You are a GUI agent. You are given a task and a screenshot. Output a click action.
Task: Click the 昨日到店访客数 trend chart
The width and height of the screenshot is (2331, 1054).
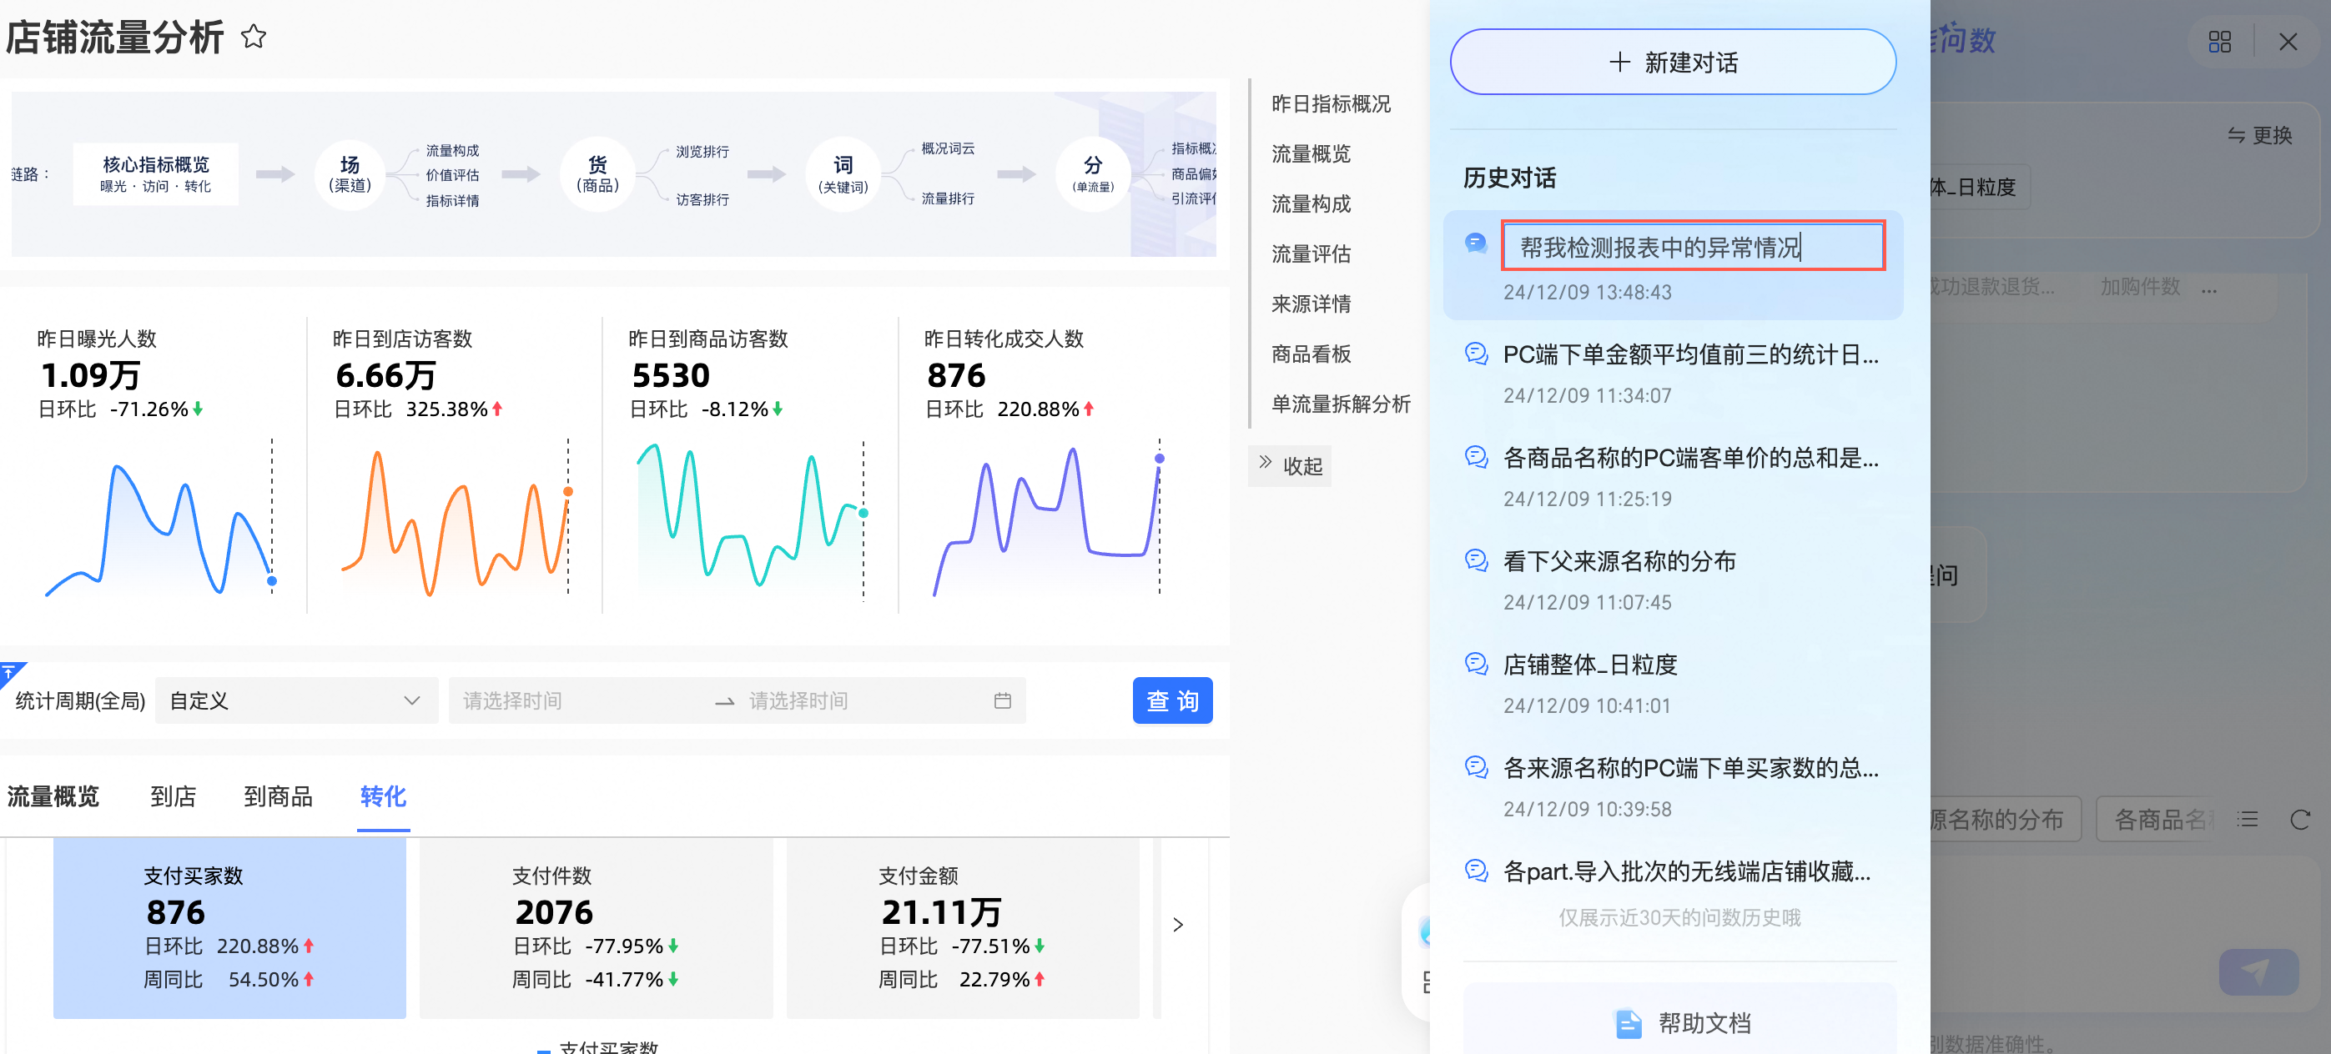[x=456, y=519]
